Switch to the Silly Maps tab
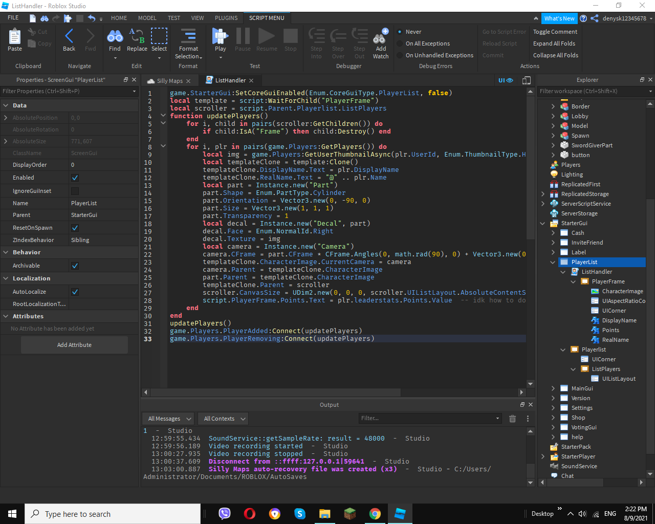This screenshot has width=655, height=524. 169,81
